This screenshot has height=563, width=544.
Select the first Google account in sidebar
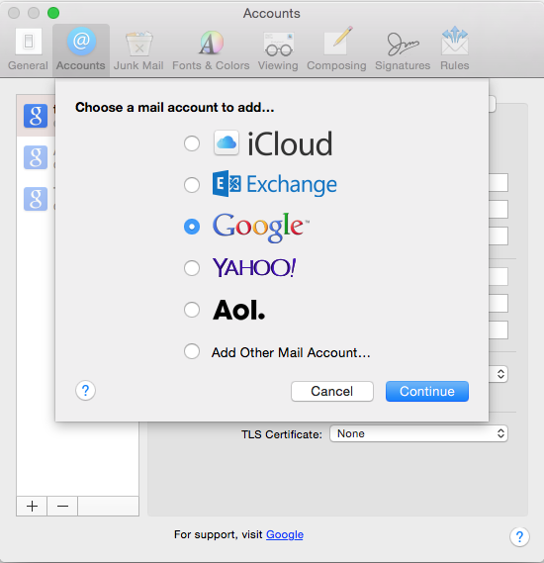pos(36,116)
